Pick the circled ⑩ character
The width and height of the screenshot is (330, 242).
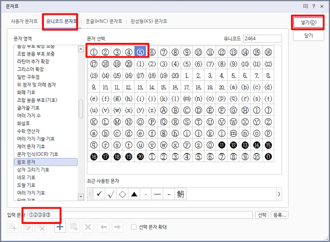[199, 52]
